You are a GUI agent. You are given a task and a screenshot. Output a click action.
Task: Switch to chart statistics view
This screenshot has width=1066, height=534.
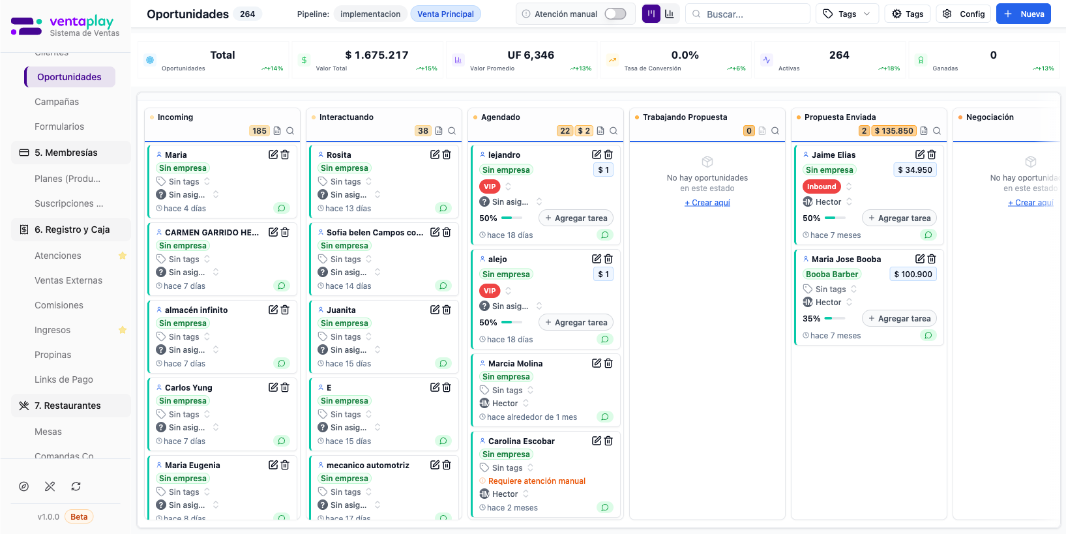coord(670,14)
